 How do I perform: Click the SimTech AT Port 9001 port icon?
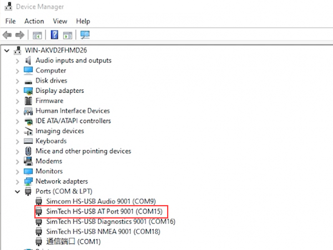[39, 211]
